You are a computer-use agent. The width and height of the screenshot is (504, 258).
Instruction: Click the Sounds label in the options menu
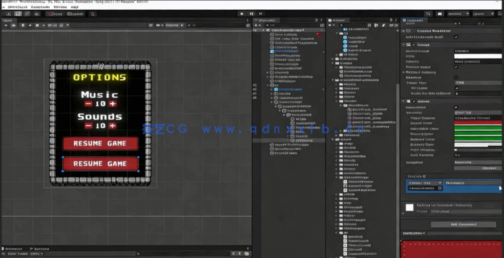pyautogui.click(x=100, y=117)
